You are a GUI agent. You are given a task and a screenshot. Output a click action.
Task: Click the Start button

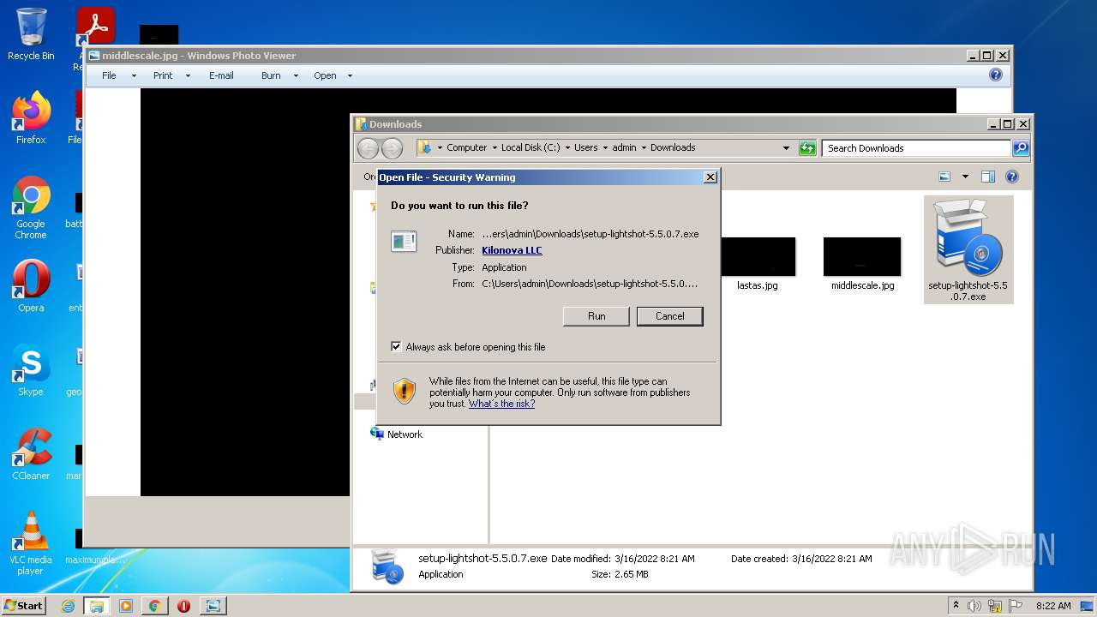pyautogui.click(x=24, y=606)
